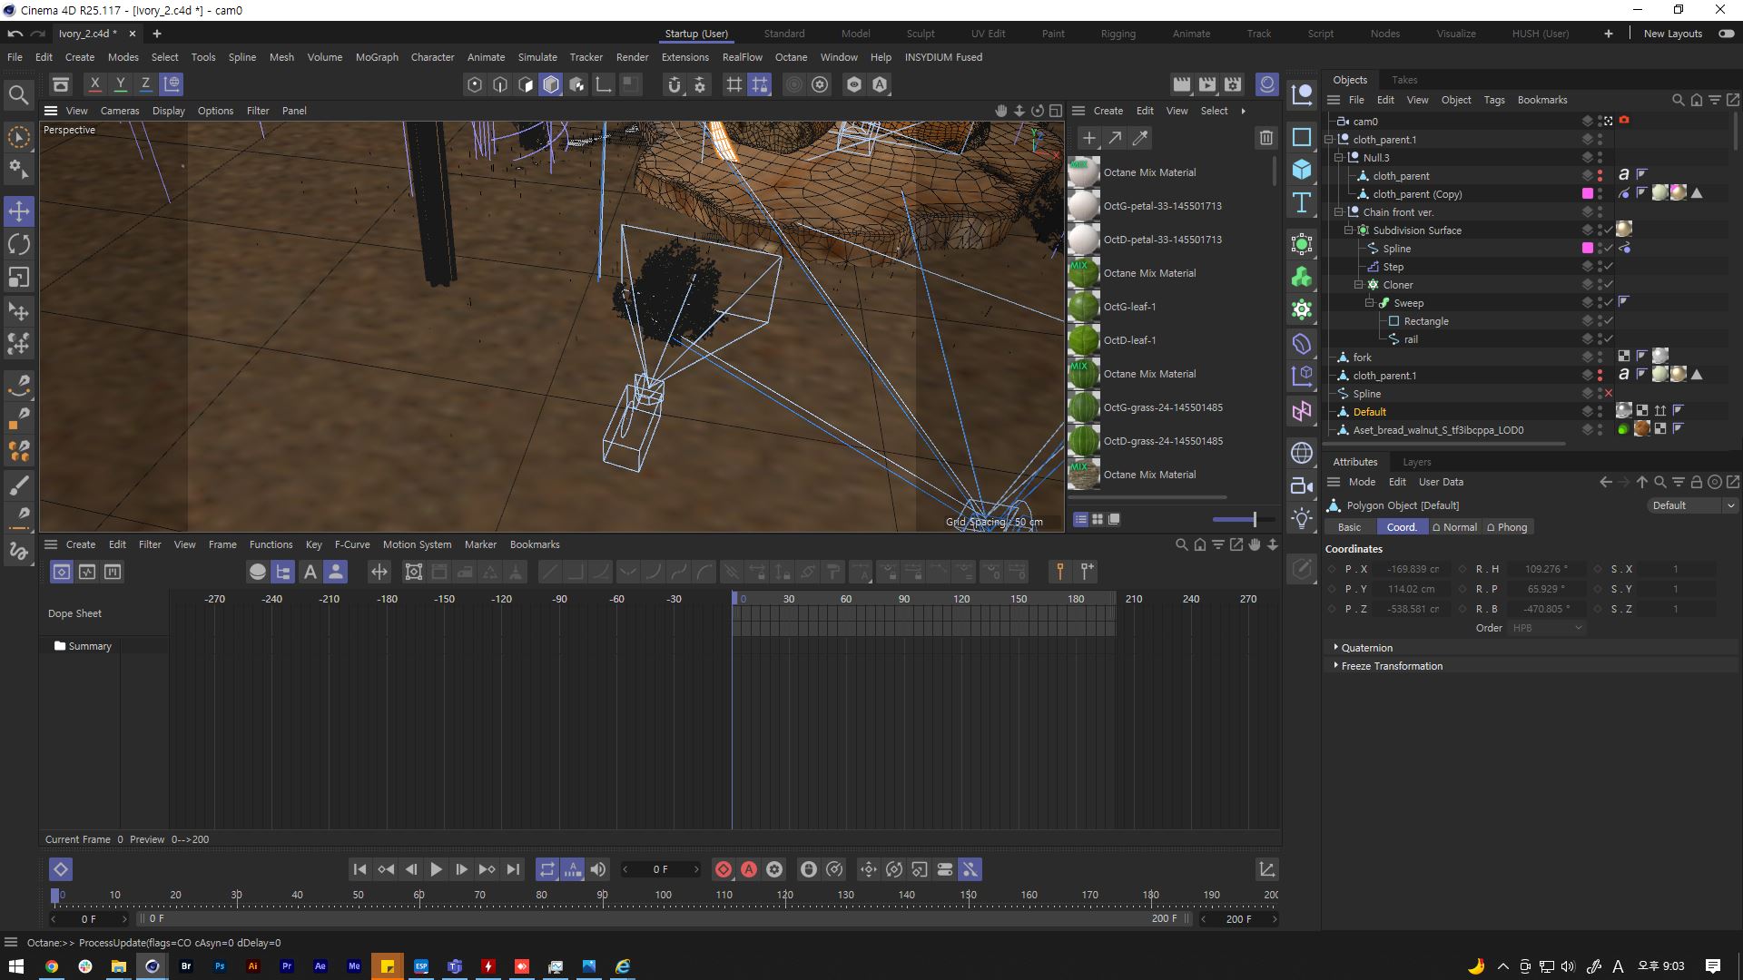
Task: Toggle the red X enable flag on Spline
Action: coord(1609,393)
